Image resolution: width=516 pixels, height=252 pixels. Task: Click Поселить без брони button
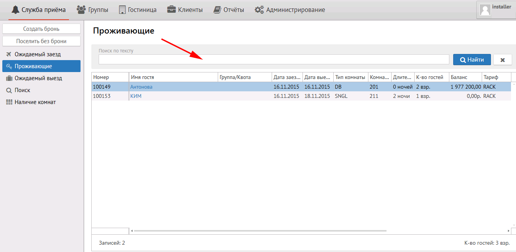(41, 41)
